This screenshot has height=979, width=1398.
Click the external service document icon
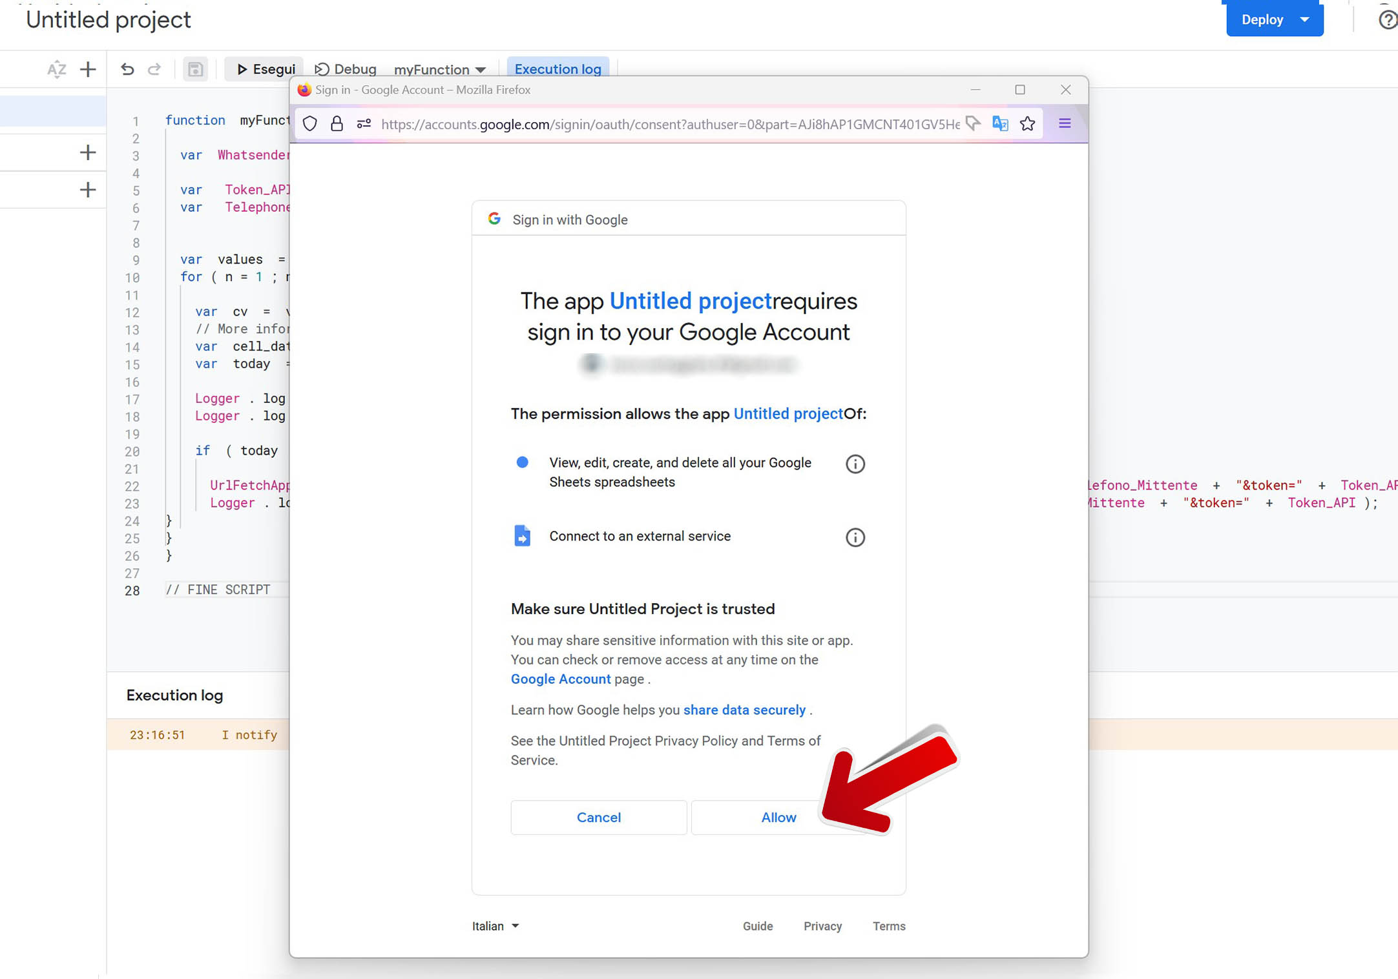pyautogui.click(x=522, y=535)
